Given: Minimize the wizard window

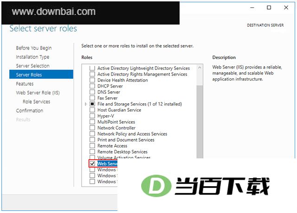Looking at the screenshot, I should 252,7.
